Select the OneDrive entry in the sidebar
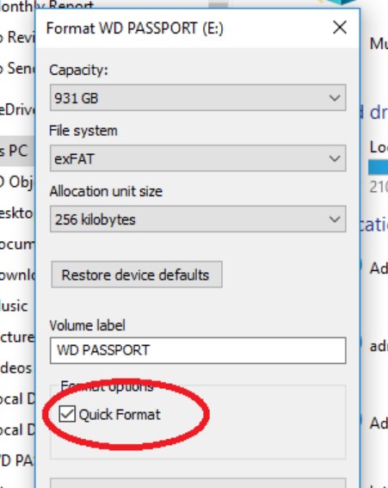The image size is (388, 488). click(x=17, y=110)
